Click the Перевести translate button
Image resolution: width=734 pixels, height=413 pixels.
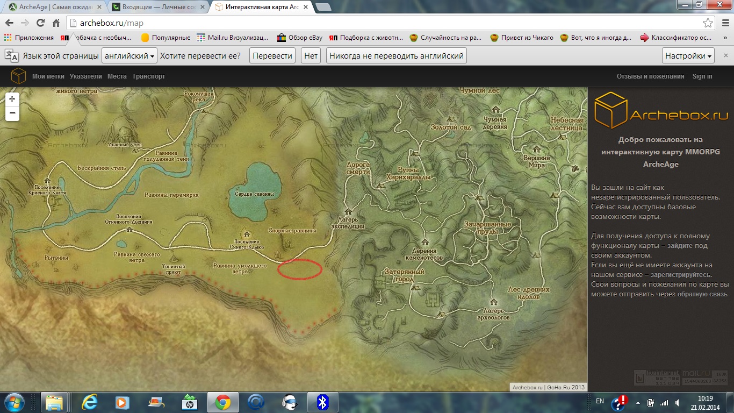tap(272, 56)
